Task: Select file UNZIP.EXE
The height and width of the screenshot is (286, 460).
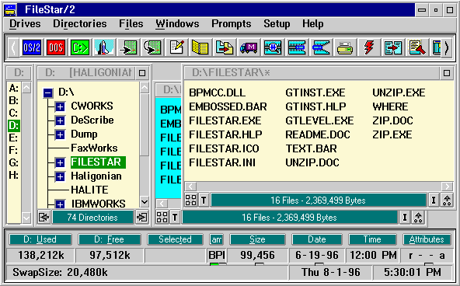Action: [399, 92]
